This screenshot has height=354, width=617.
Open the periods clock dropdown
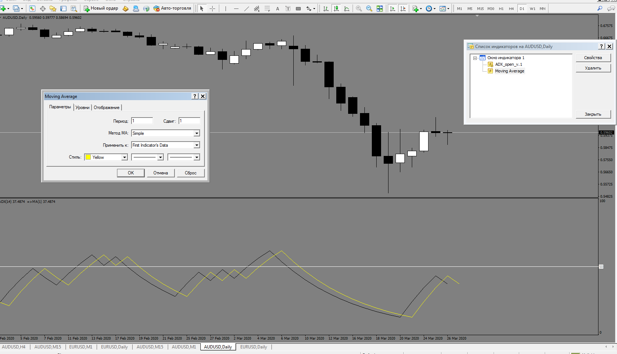(430, 8)
